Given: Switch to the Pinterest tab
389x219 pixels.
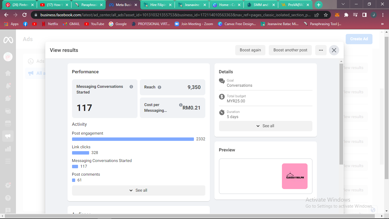Looking at the screenshot, I should coord(19,5).
